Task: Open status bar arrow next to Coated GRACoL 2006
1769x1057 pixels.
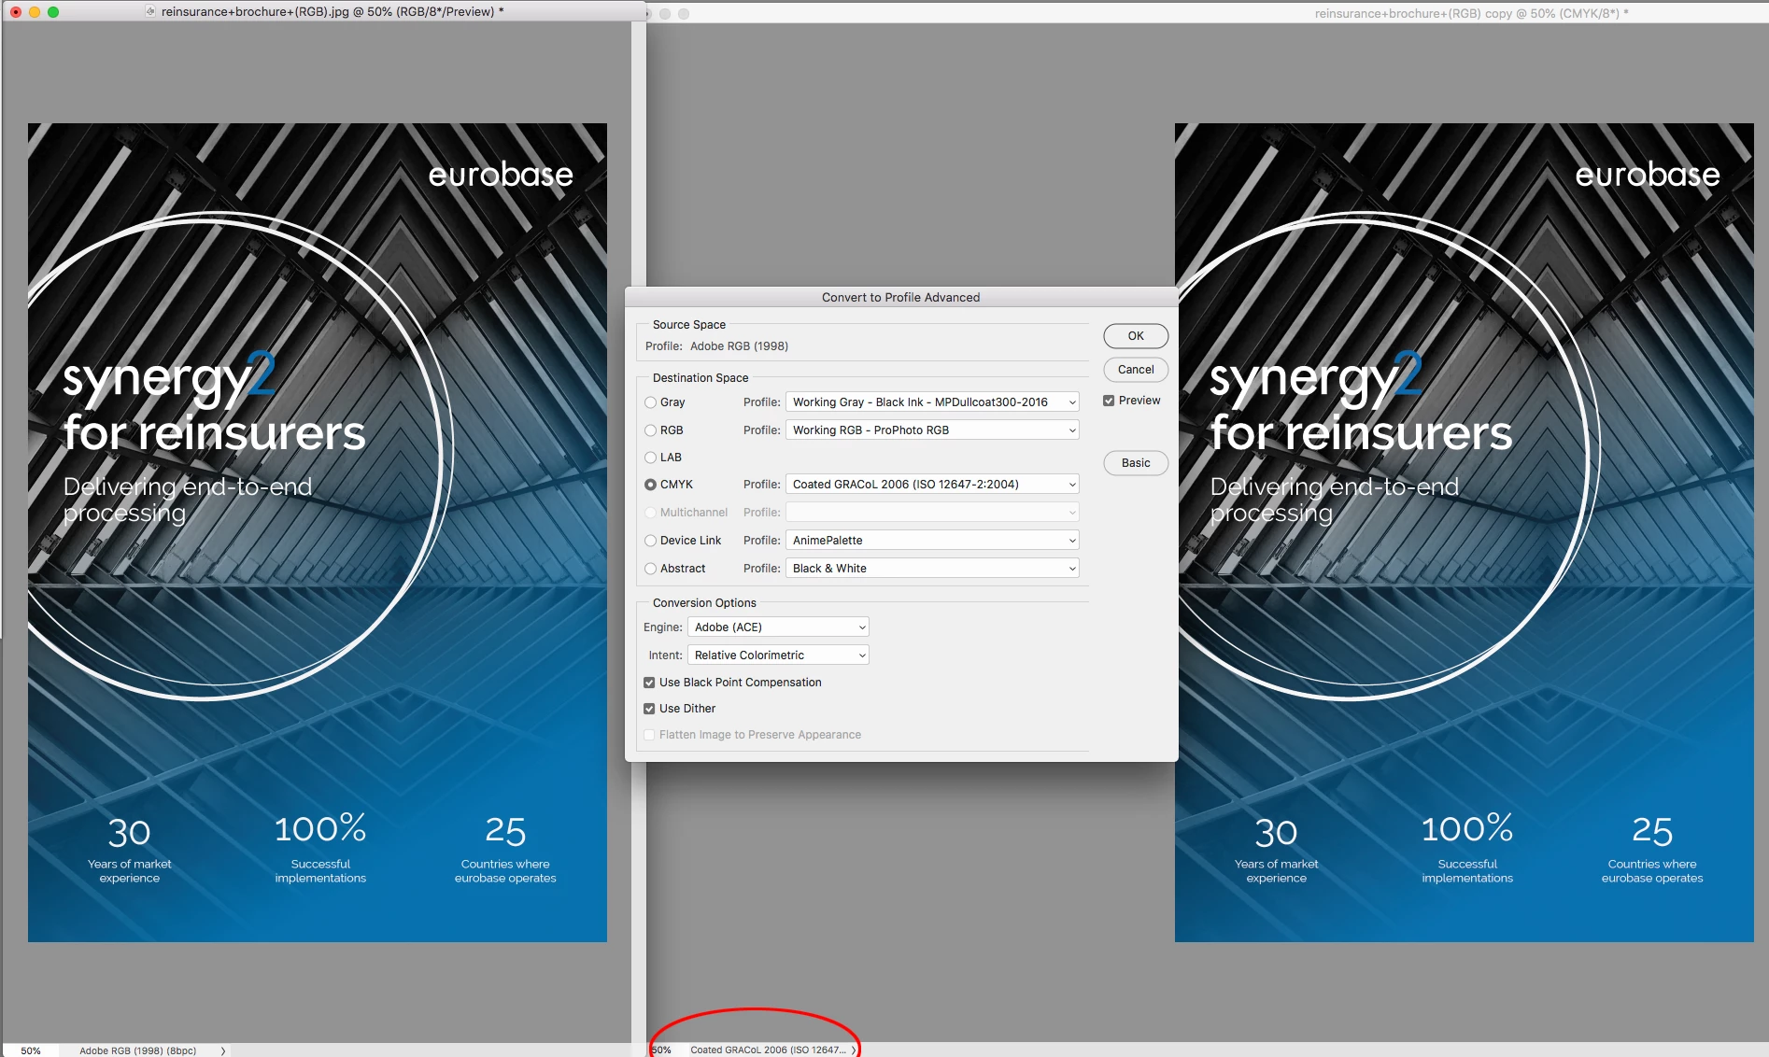Action: [854, 1050]
